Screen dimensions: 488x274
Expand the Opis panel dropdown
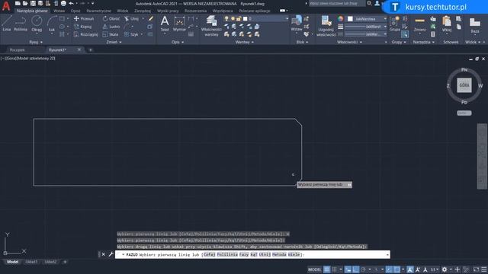[178, 42]
